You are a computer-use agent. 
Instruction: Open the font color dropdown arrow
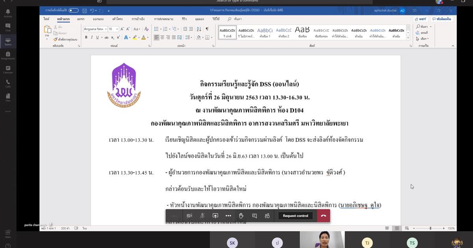[147, 38]
